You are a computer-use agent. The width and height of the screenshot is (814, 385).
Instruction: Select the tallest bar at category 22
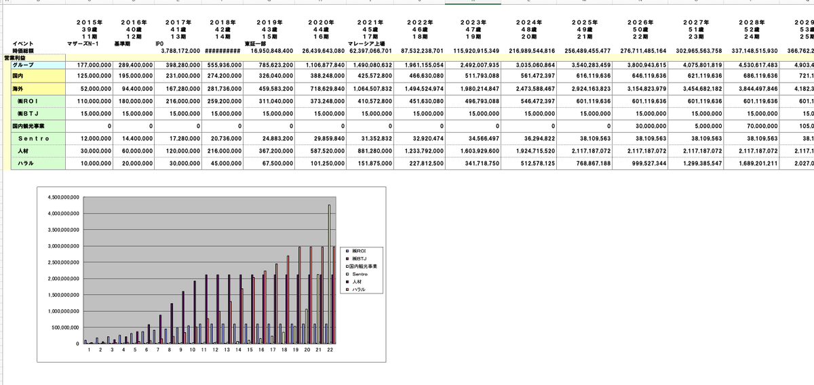tap(330, 275)
